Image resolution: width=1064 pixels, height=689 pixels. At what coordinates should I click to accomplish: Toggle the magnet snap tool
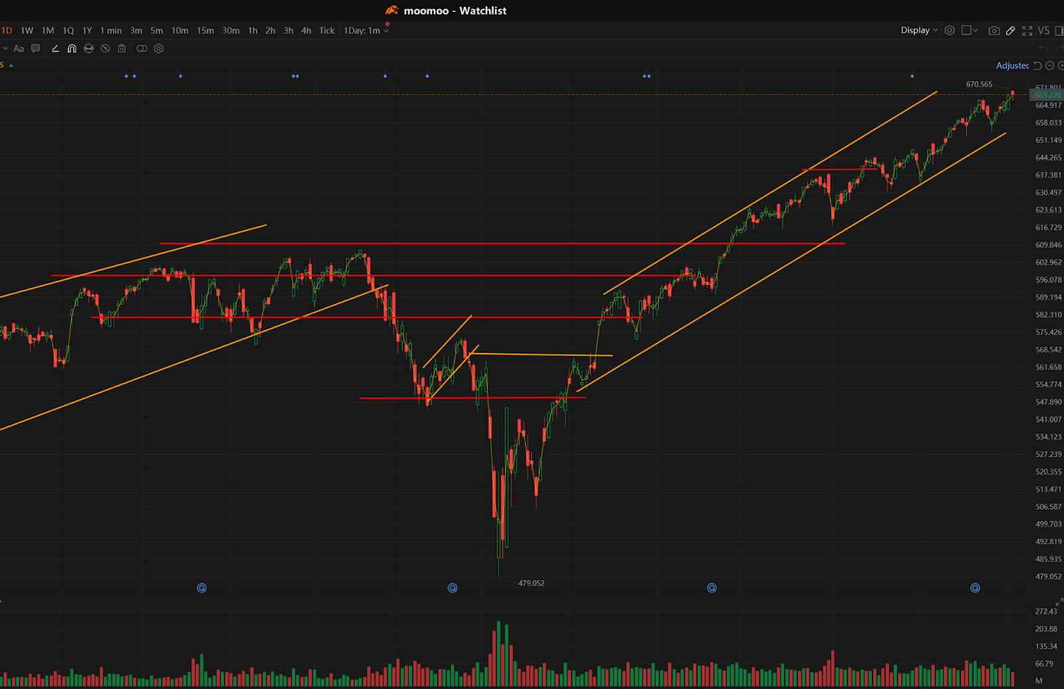pos(72,49)
